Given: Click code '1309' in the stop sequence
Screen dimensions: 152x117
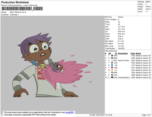Looking at the screenshot, I should click(x=133, y=73).
